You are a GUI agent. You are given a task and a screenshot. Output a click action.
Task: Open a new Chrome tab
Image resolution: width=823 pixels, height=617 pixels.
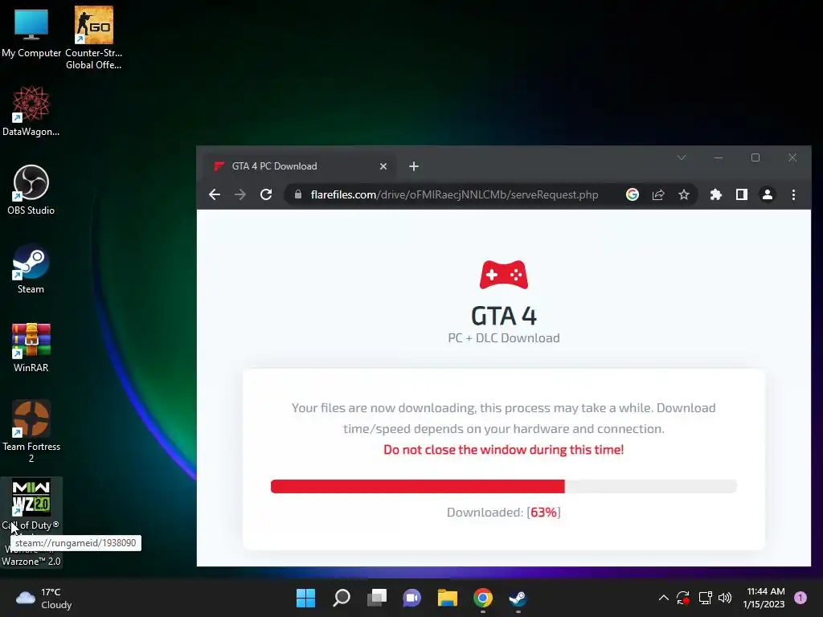click(x=414, y=166)
